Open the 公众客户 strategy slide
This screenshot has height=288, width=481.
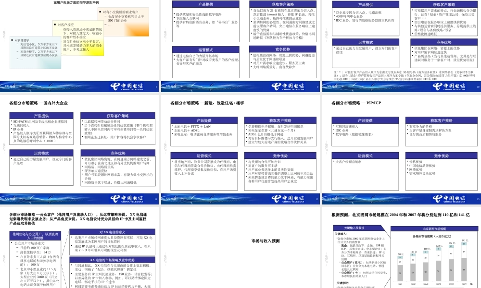(x=79, y=247)
